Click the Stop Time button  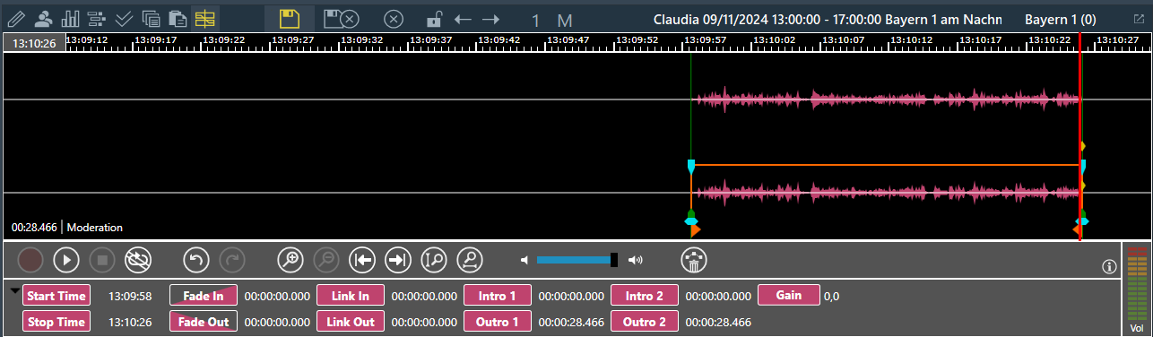(x=56, y=322)
